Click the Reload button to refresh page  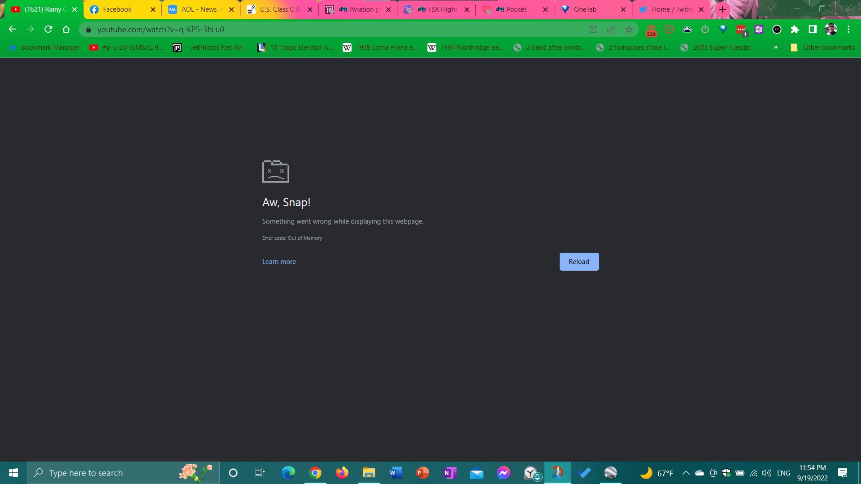point(579,261)
